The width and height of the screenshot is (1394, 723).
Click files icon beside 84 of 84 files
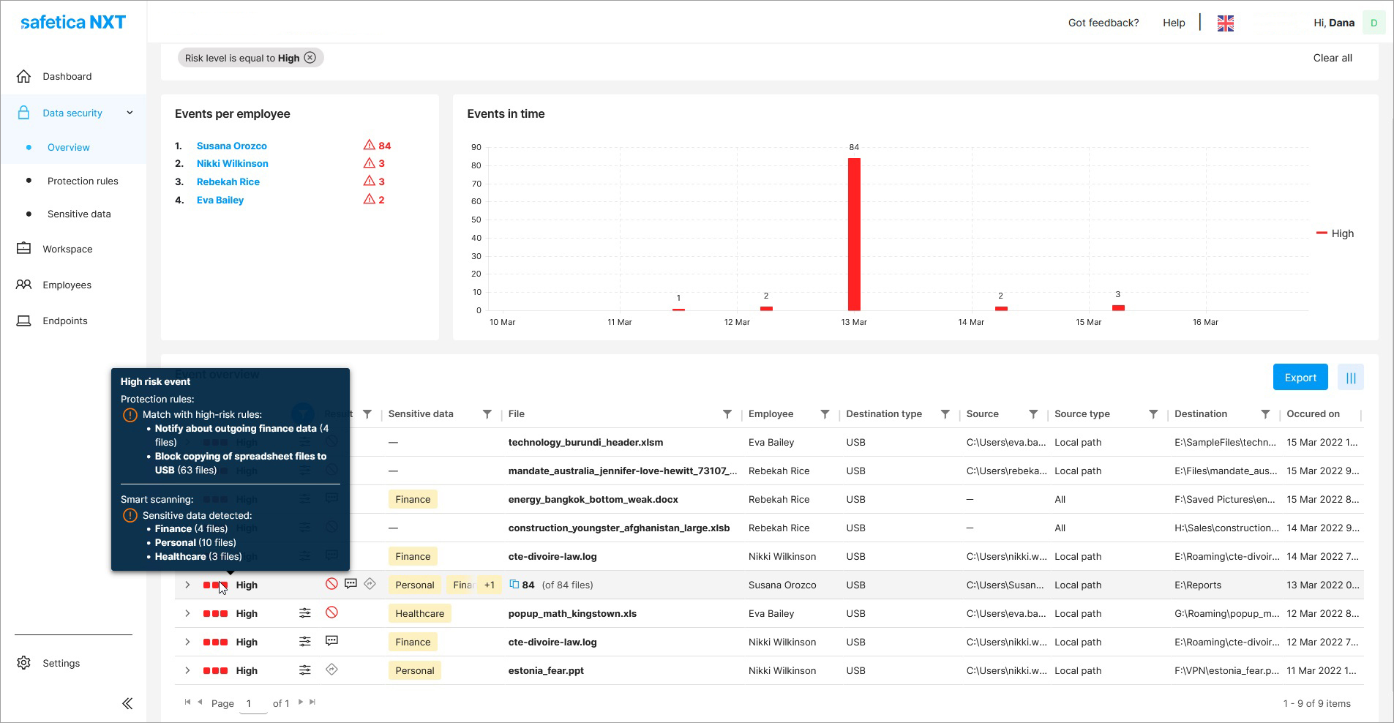(514, 584)
